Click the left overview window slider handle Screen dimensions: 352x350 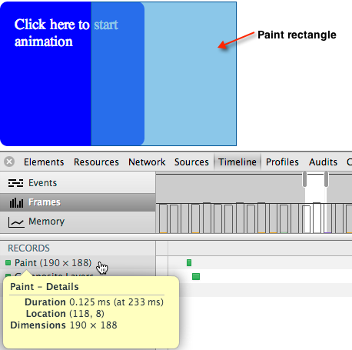(x=304, y=179)
